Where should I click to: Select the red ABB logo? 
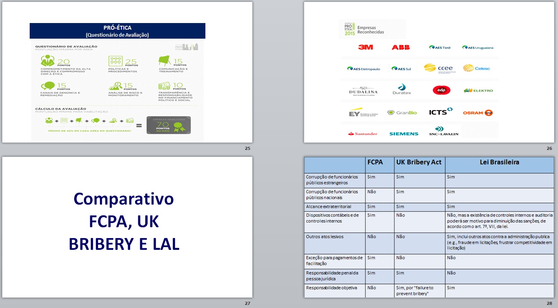pos(401,47)
